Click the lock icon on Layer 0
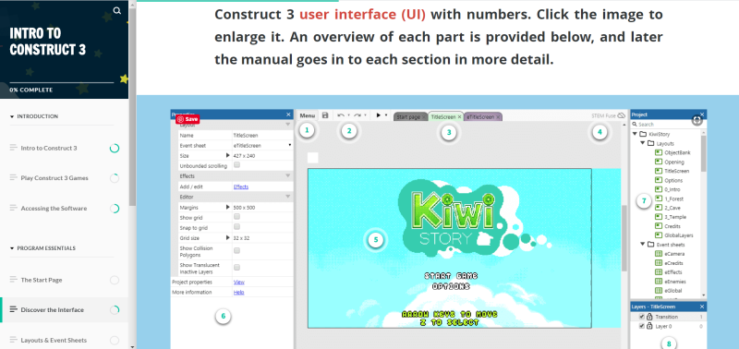 click(x=649, y=326)
